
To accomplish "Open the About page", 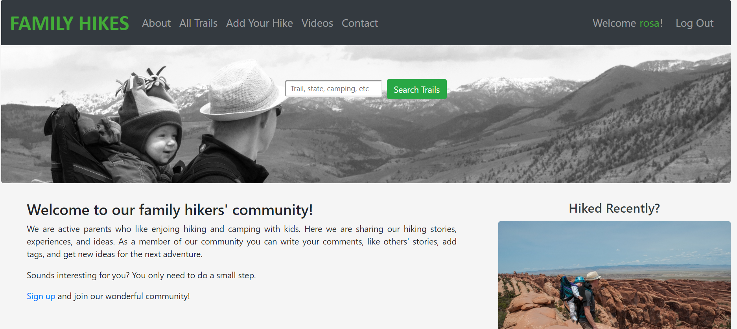I will click(x=157, y=23).
